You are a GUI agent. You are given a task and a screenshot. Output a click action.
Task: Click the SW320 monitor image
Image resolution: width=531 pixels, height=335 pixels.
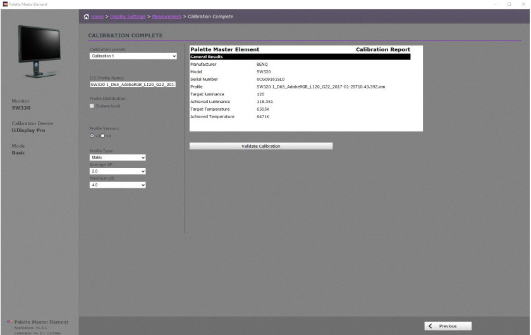(39, 51)
